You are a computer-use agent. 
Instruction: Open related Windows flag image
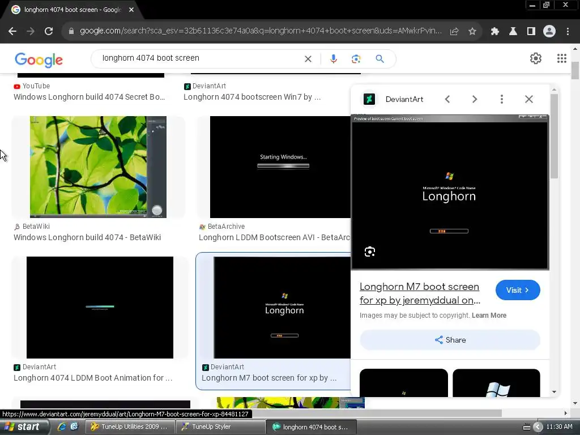coord(496,382)
